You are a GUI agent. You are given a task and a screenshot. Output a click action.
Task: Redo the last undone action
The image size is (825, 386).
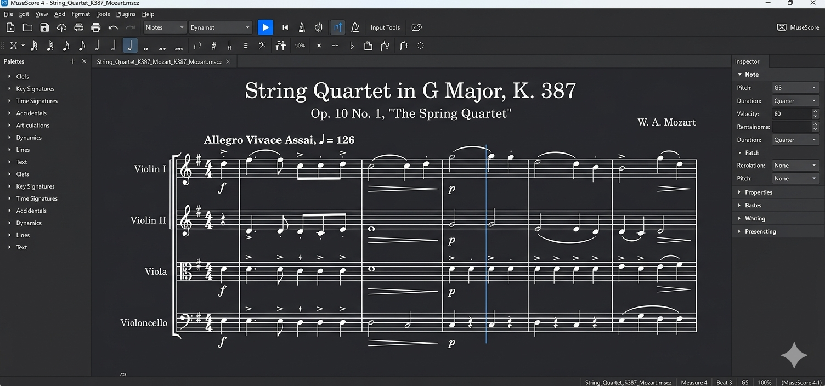[x=130, y=27]
